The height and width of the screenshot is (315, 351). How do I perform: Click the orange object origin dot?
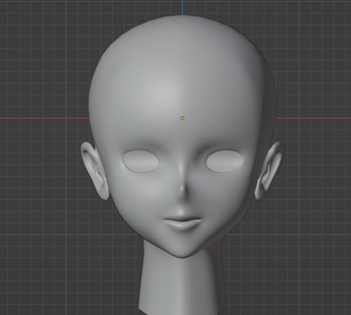click(x=182, y=118)
